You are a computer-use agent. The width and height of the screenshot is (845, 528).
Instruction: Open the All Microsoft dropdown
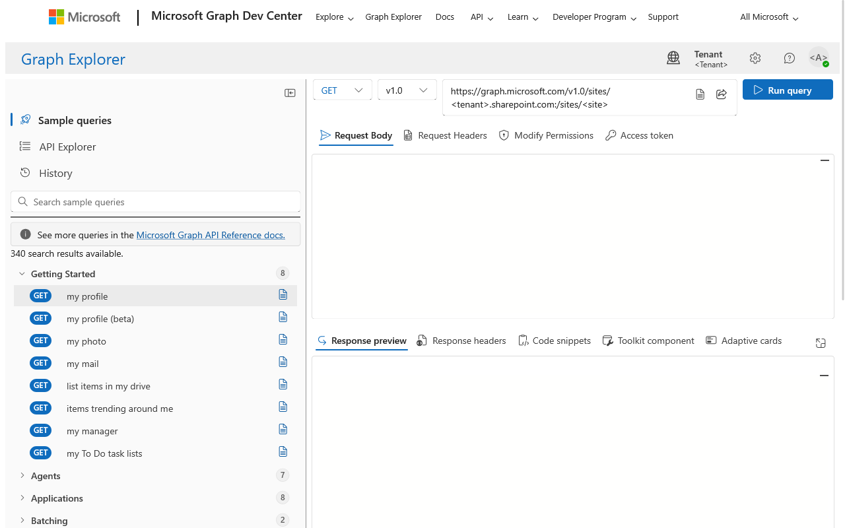[x=769, y=17]
